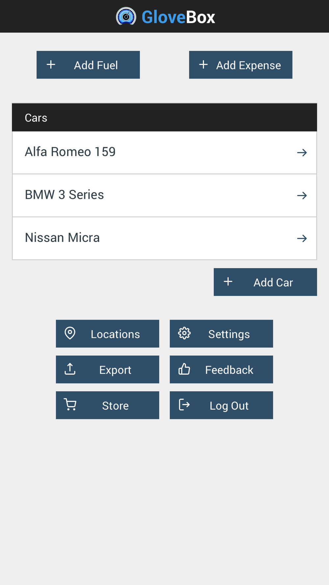Screen dimensions: 329x585
Task: Tap the Add Expense button label
Action: [x=248, y=65]
